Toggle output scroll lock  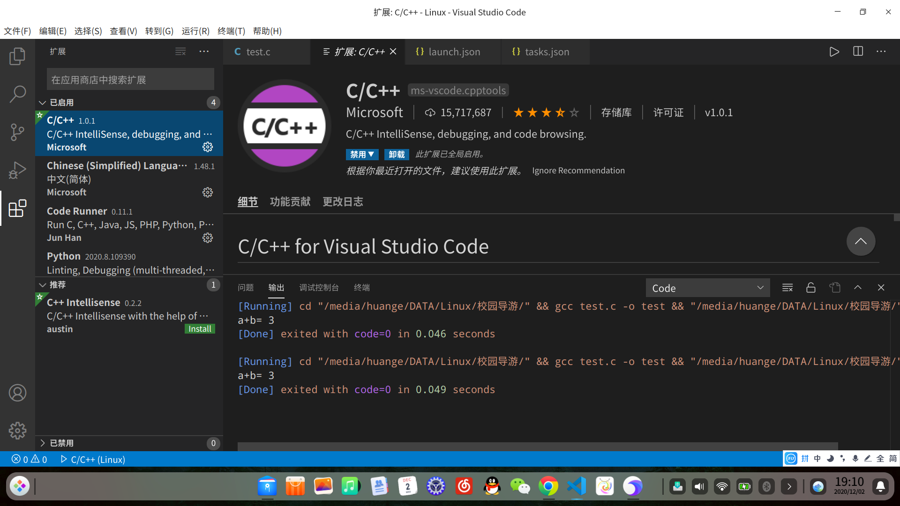[x=811, y=288]
